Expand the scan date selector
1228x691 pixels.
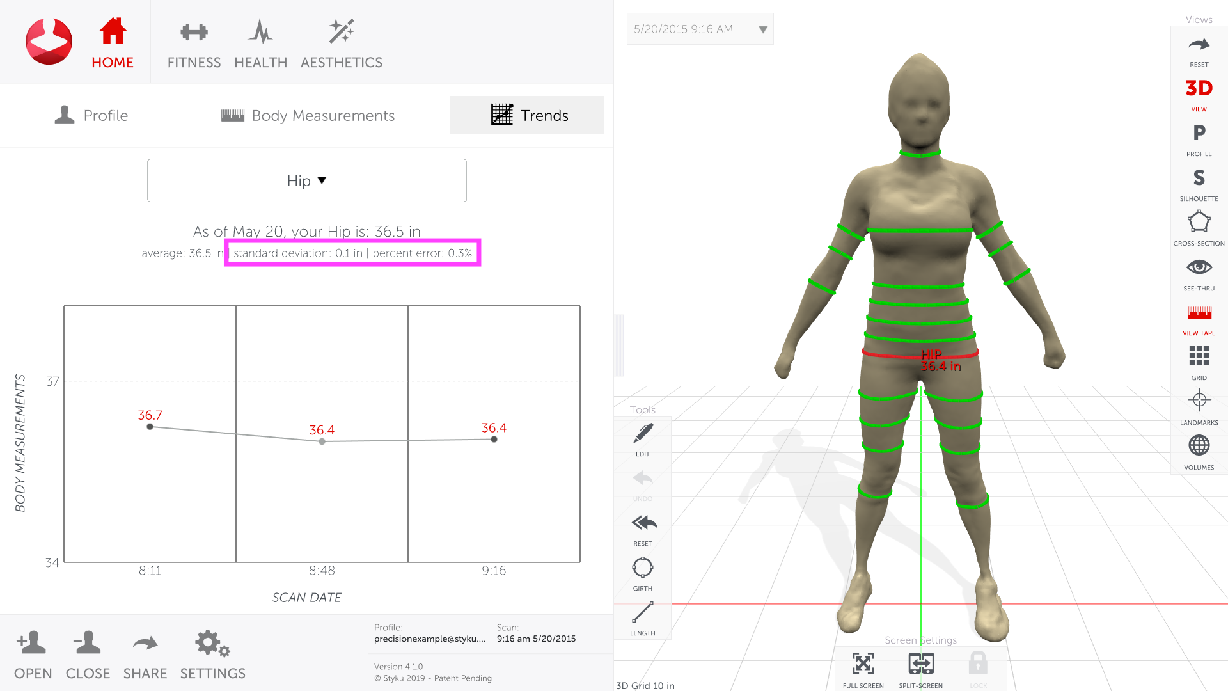[x=683, y=29]
